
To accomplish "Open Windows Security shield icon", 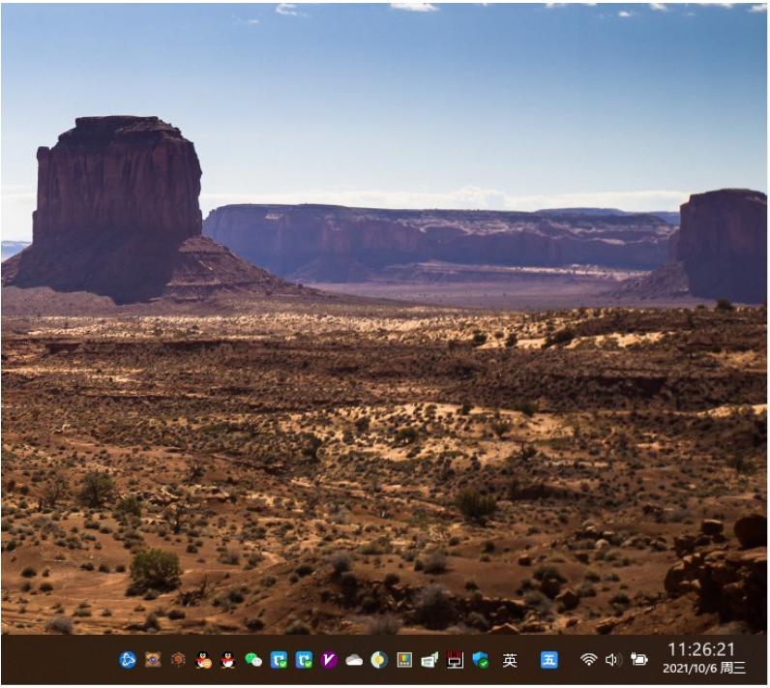I will point(480,660).
